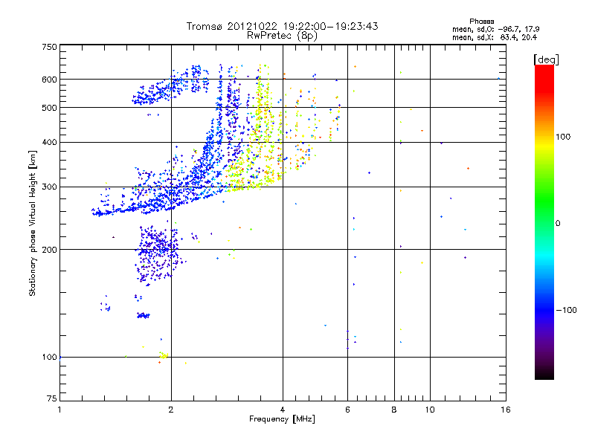Image resolution: width=595 pixels, height=446 pixels.
Task: Click the x-axis tick label '1'
Action: [x=59, y=410]
